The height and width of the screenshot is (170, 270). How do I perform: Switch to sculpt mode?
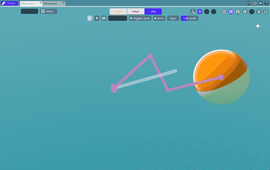pos(118,12)
